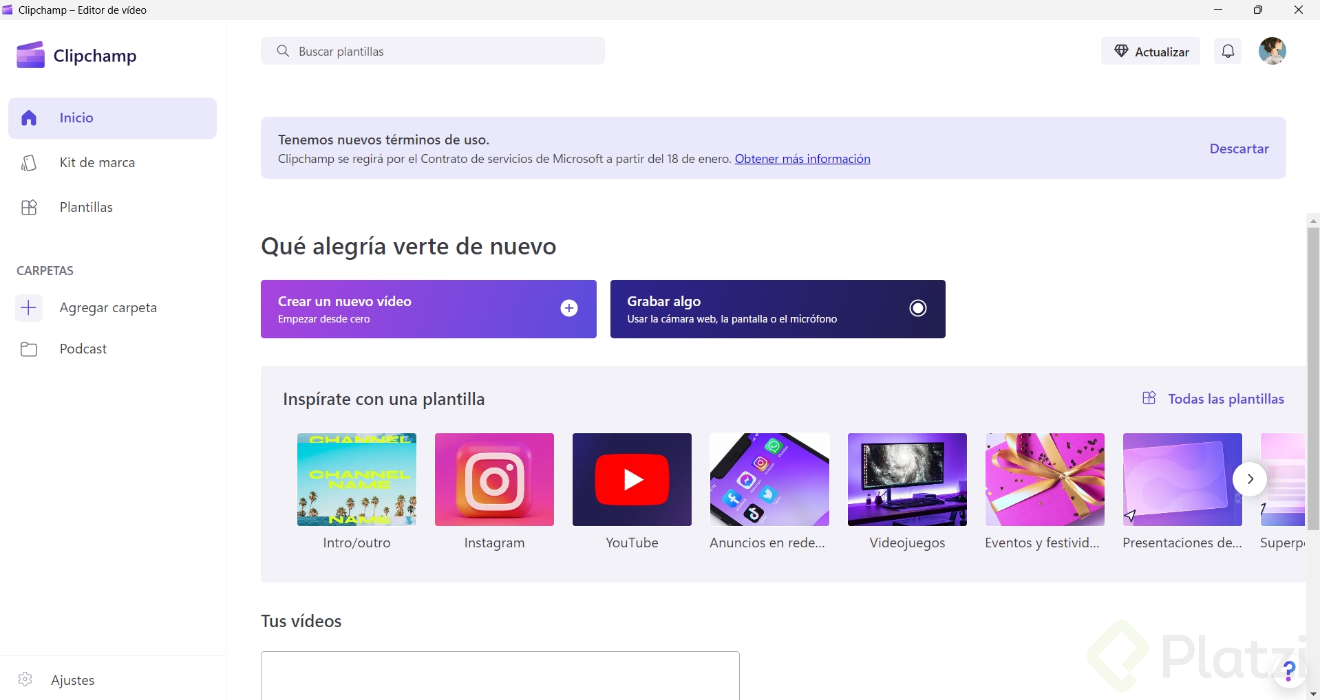1320x700 pixels.
Task: Click the scrollbar up arrow
Action: pos(1313,221)
